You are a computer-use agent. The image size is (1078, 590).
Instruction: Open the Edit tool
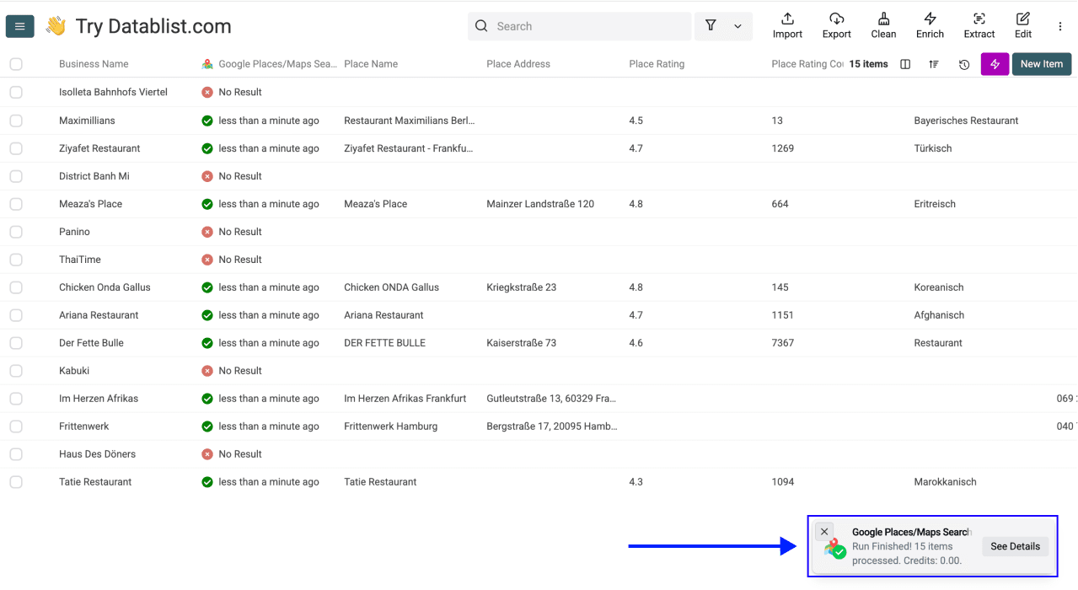pyautogui.click(x=1022, y=25)
